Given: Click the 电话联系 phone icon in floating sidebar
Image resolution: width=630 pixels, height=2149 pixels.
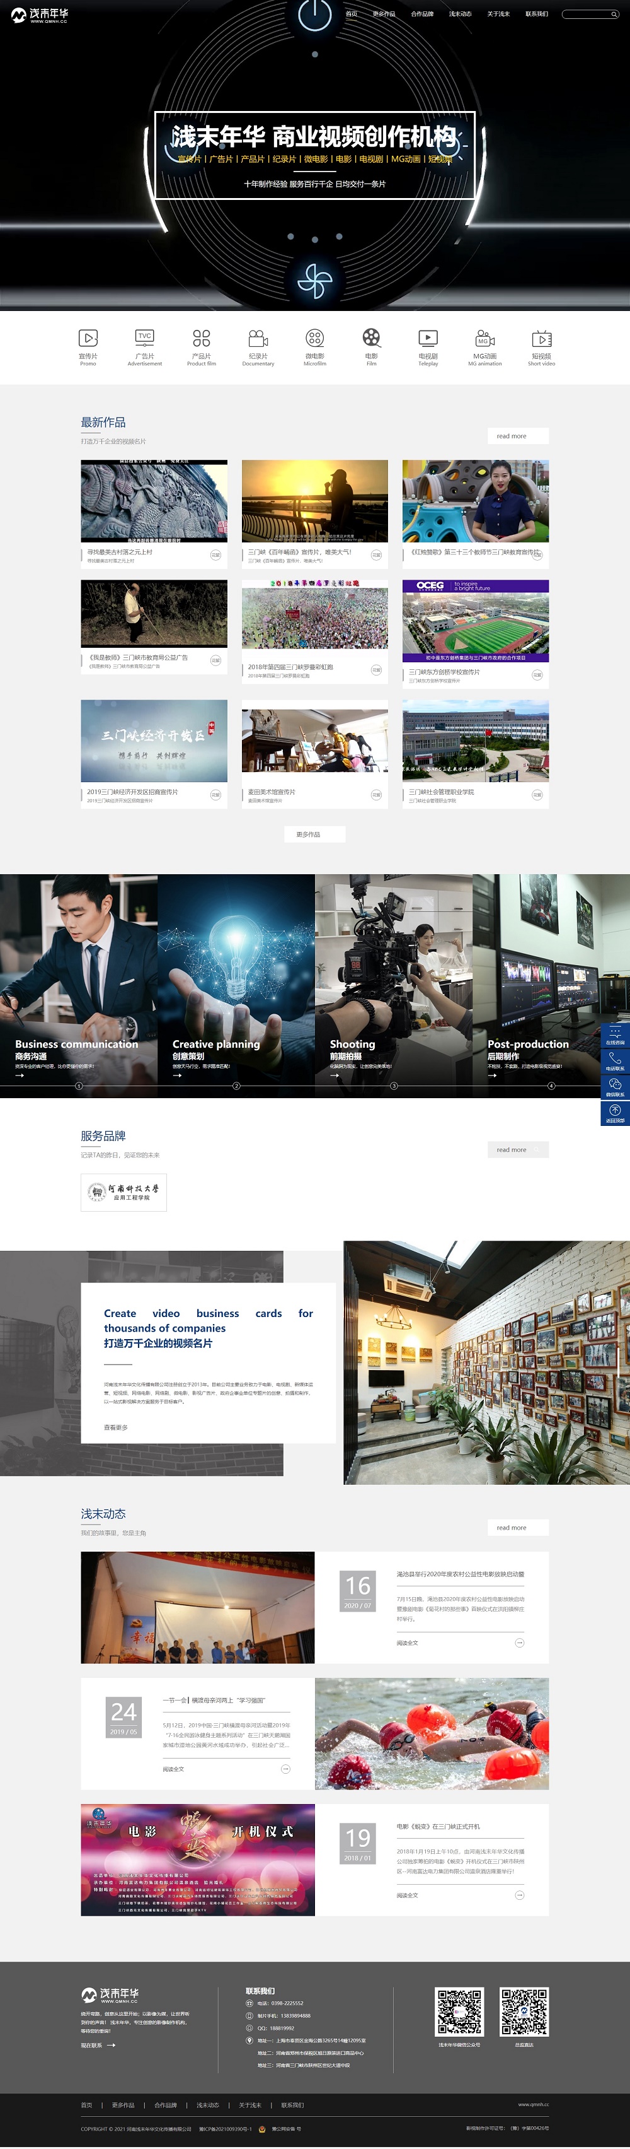Looking at the screenshot, I should tap(615, 1060).
